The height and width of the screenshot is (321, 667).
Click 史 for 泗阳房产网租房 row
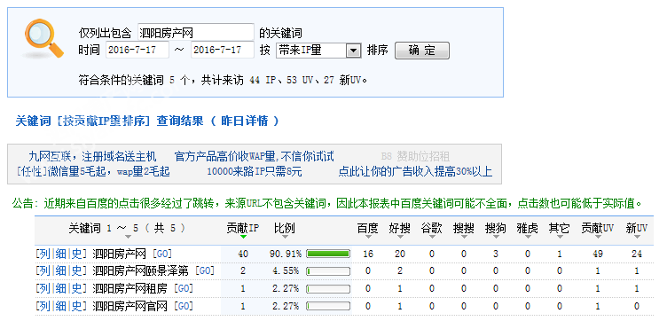[x=77, y=289]
